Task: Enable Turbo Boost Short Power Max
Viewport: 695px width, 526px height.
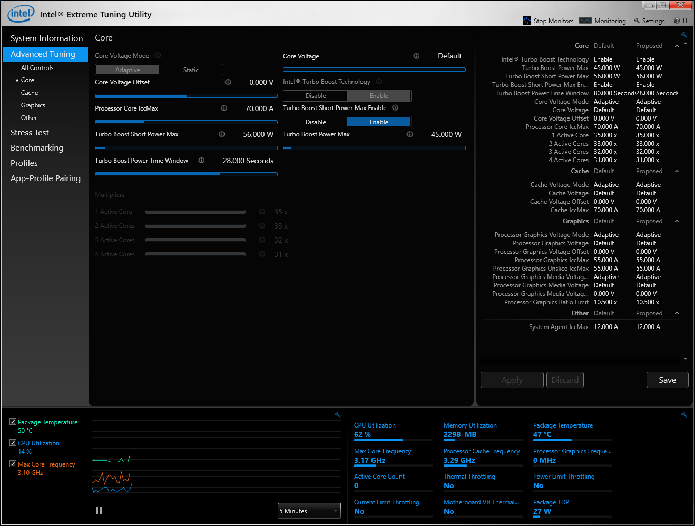Action: pyautogui.click(x=379, y=122)
